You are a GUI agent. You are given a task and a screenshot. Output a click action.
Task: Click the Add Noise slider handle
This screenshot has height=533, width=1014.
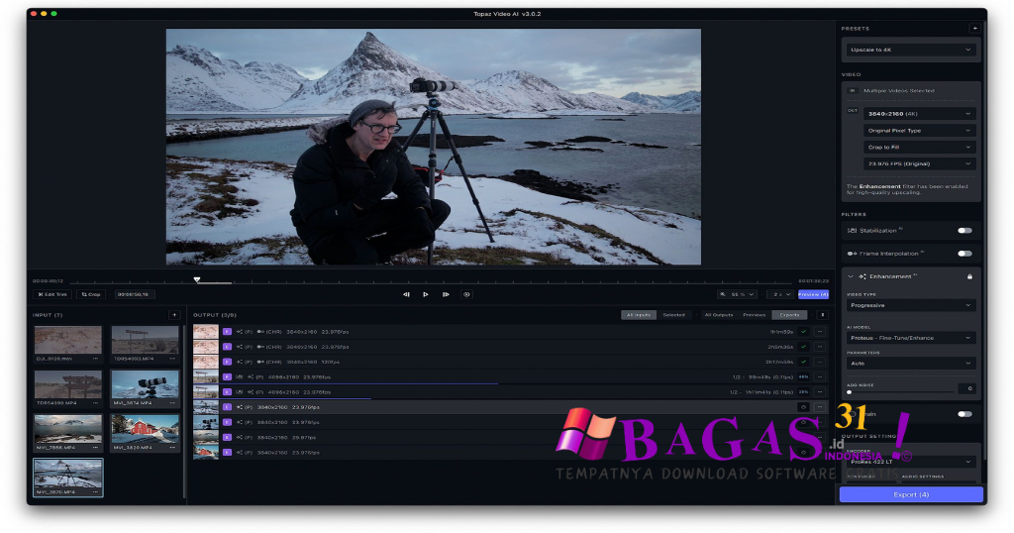849,392
